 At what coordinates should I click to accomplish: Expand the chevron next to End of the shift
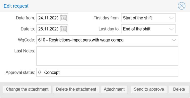coord(171,29)
